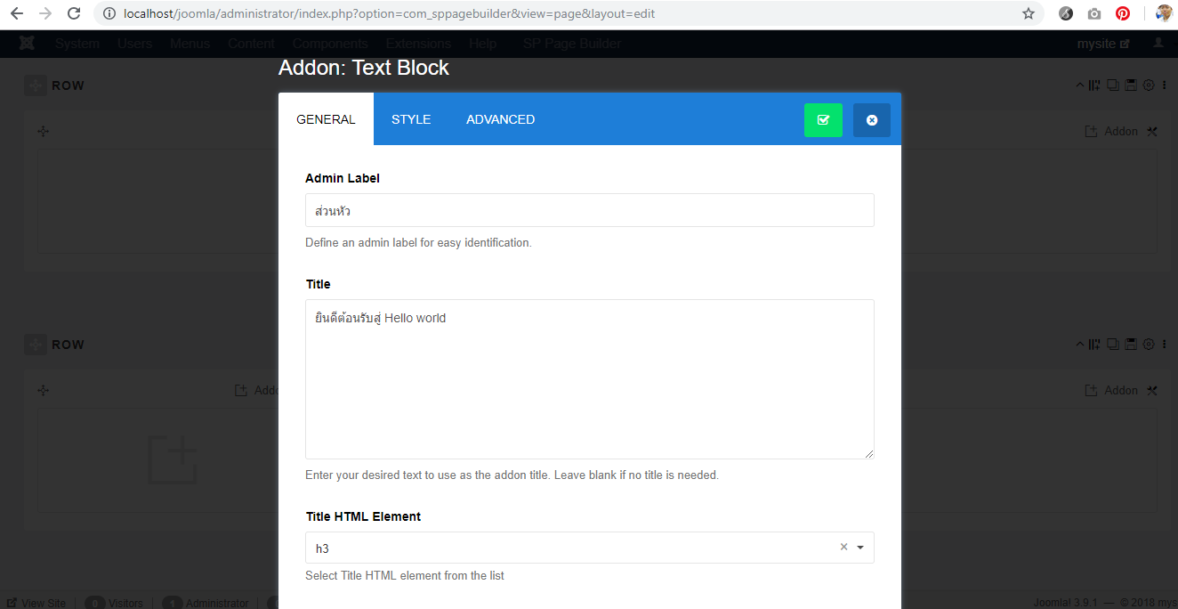Focus the Admin Label input field
Viewport: 1178px width, 609px height.
pos(589,210)
